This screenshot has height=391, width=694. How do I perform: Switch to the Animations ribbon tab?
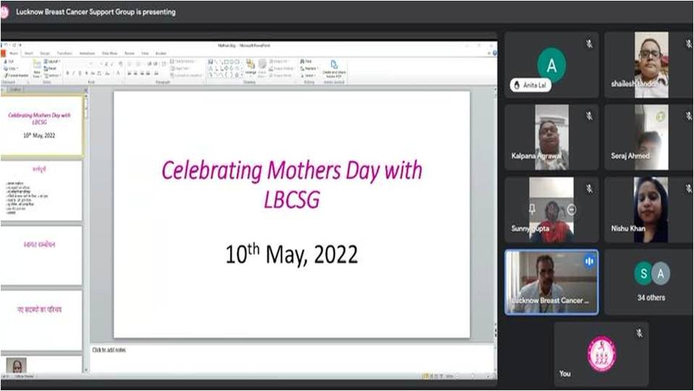point(87,53)
